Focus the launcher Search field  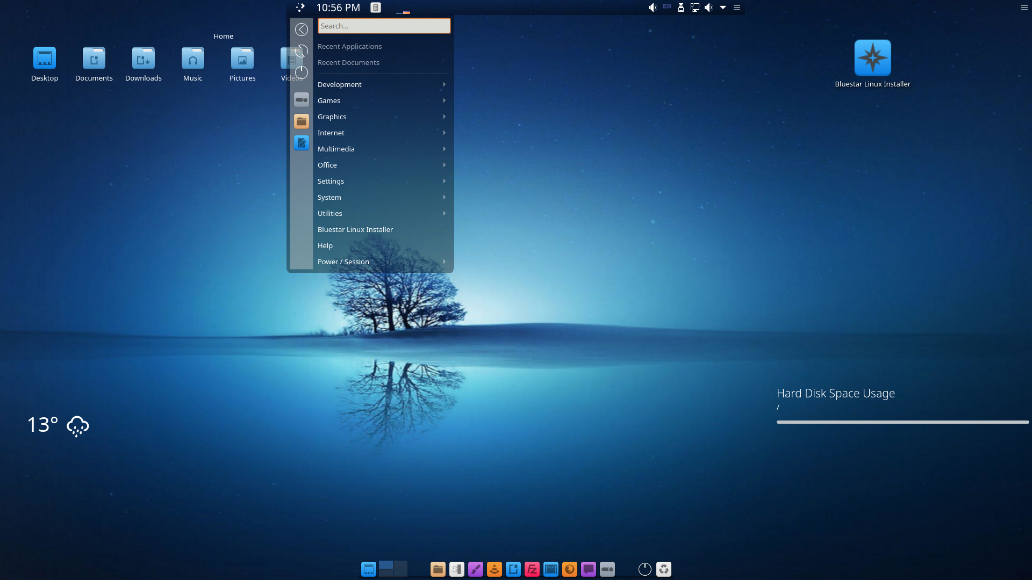point(384,26)
